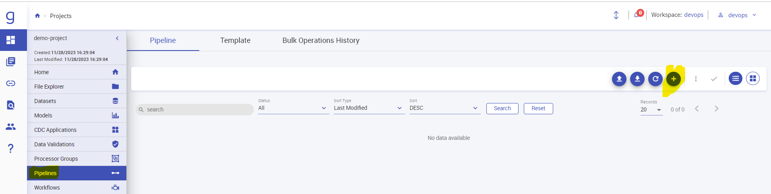This screenshot has width=771, height=194.
Task: Switch to grid view layout
Action: (x=753, y=79)
